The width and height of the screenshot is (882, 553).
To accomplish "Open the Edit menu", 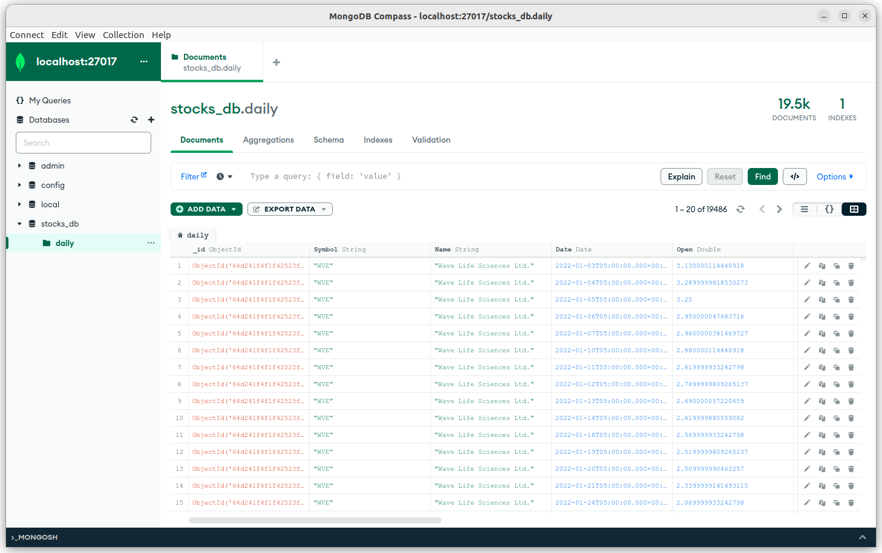I will (59, 35).
